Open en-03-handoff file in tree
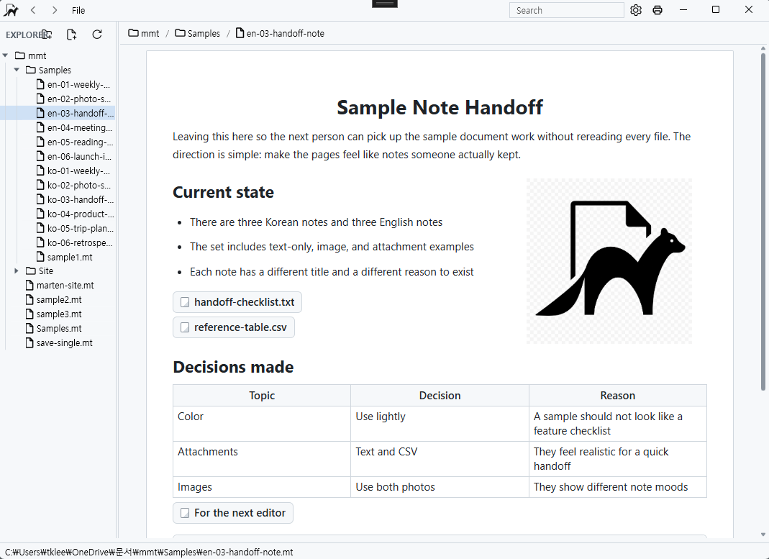The width and height of the screenshot is (769, 559). click(75, 113)
